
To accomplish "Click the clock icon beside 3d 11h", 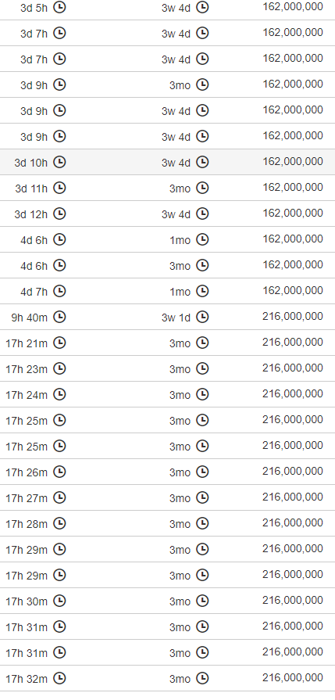I will [59, 188].
